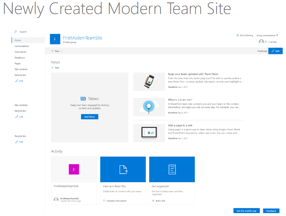Open phone illustration news thumbnail
The width and height of the screenshot is (286, 216).
[149, 82]
